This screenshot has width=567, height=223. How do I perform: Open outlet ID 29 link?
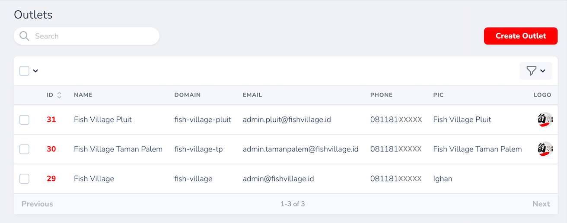pyautogui.click(x=51, y=179)
